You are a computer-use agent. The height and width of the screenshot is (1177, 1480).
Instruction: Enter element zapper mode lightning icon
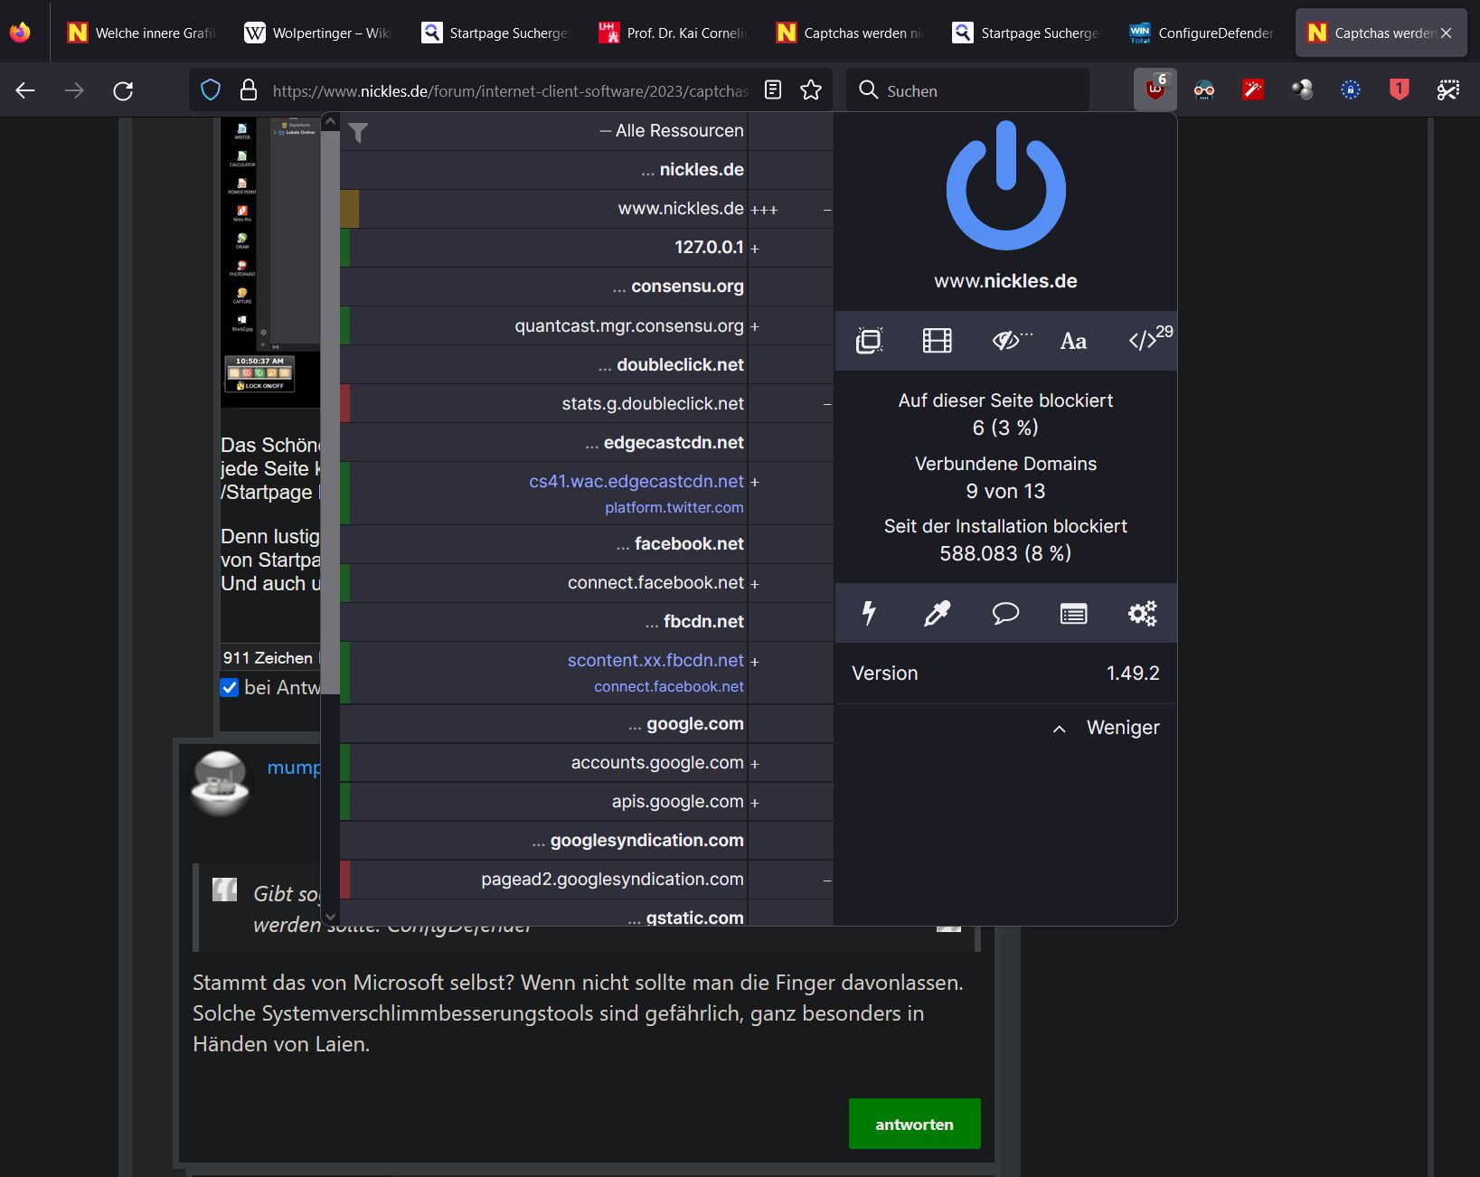(x=869, y=614)
